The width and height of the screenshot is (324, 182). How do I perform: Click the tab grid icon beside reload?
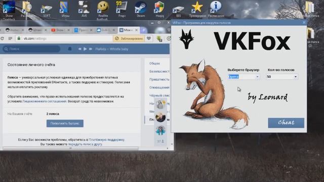pos(10,38)
